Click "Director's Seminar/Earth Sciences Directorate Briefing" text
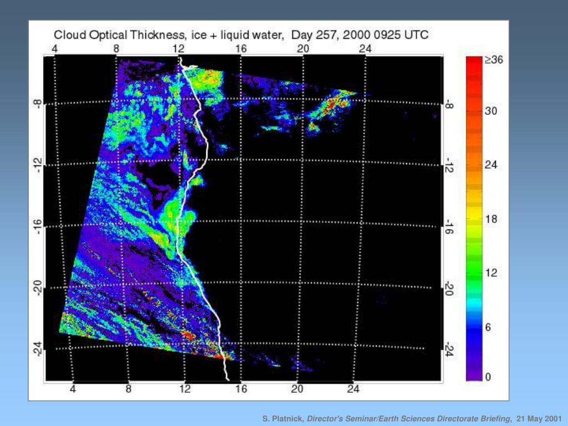568x426 pixels. point(409,419)
